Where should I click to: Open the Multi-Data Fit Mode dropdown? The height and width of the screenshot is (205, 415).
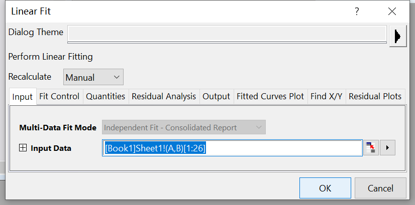pos(184,127)
